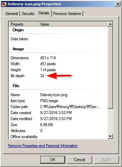Select the Height property label
122x167 pixels.
pos(16,70)
